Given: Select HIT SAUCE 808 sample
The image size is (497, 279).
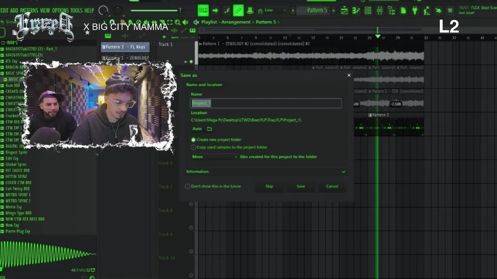Looking at the screenshot, I should [x=17, y=170].
